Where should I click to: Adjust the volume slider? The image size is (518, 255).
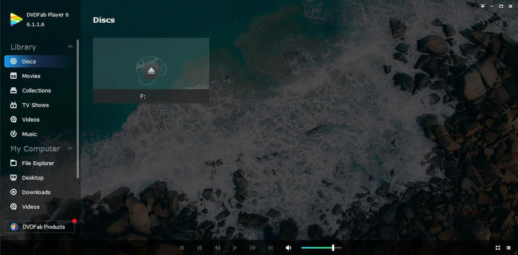click(321, 248)
